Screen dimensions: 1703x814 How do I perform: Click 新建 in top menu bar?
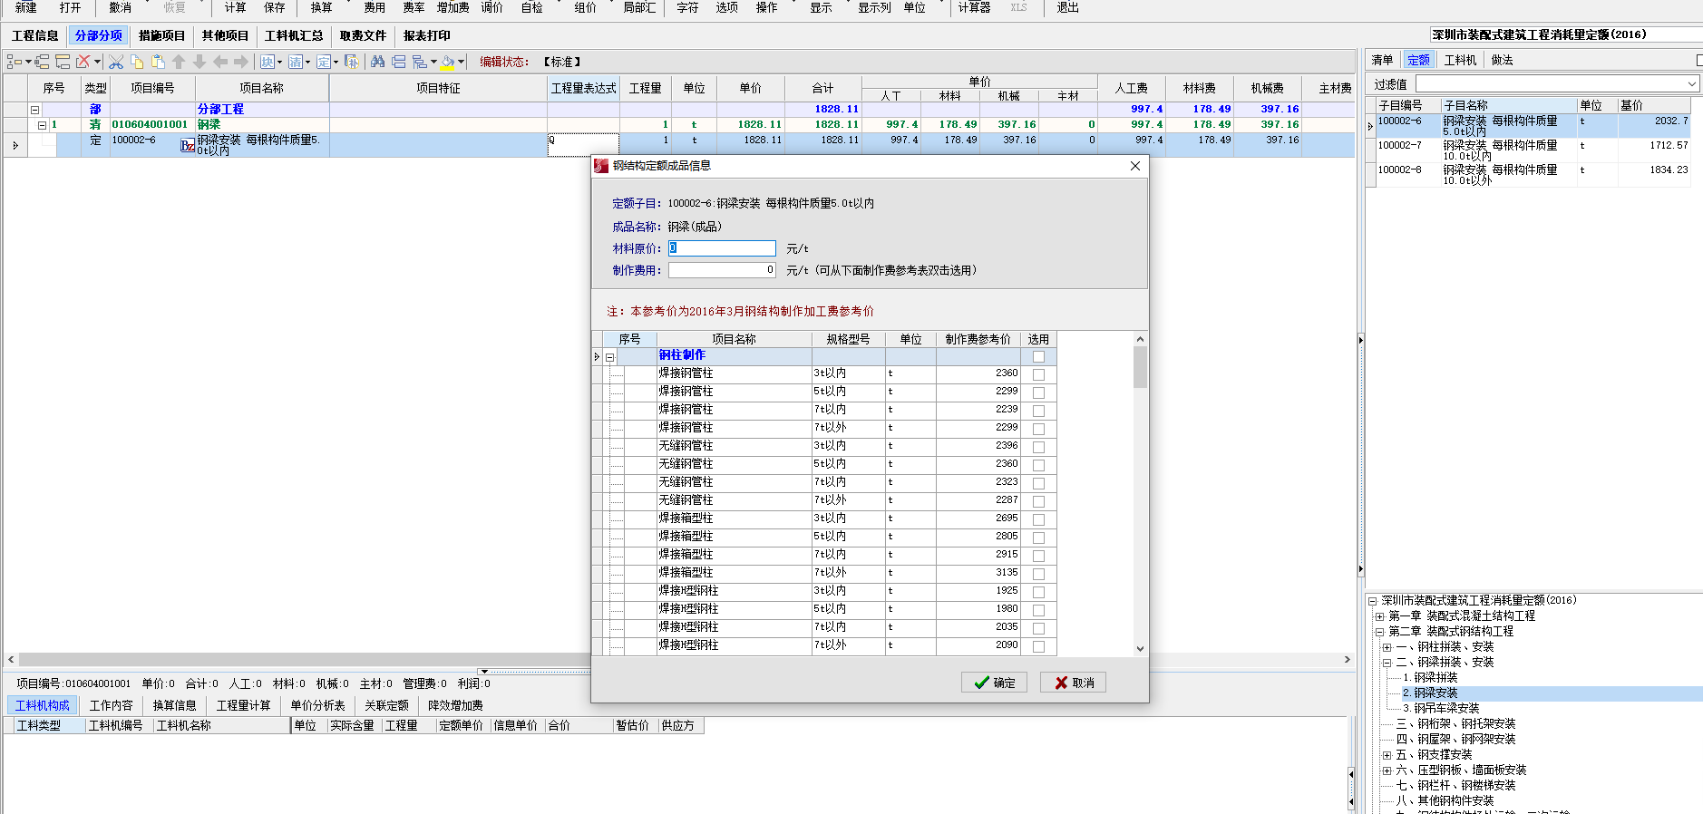(x=26, y=7)
